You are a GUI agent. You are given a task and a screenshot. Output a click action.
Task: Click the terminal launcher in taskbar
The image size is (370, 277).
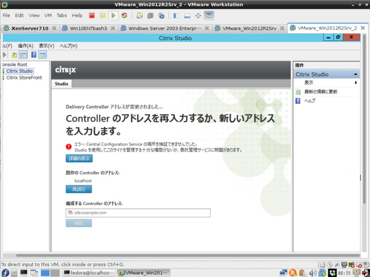(23, 273)
